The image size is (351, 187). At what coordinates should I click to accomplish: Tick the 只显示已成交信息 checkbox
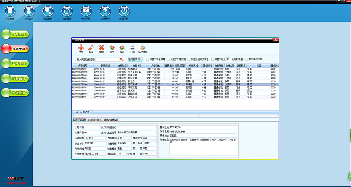tap(190, 60)
